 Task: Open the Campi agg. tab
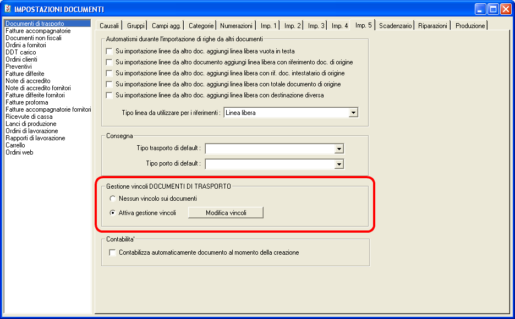166,26
